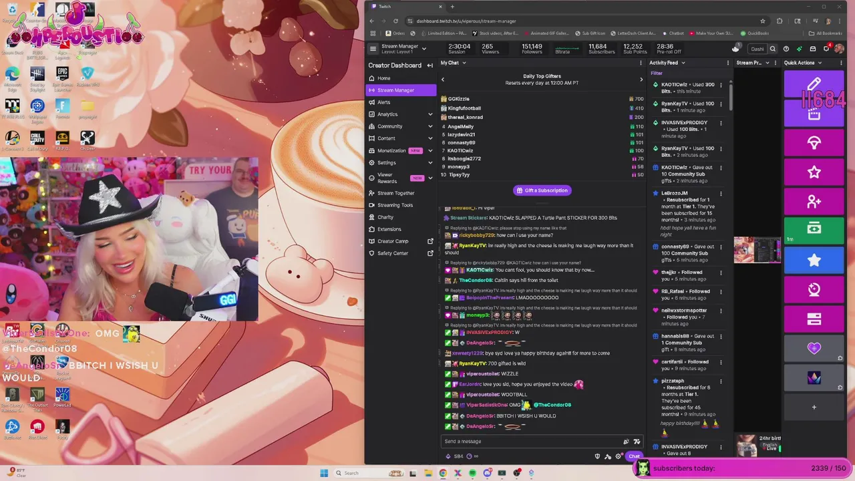Click the add-person quick action tile
This screenshot has width=855, height=481.
[814, 201]
